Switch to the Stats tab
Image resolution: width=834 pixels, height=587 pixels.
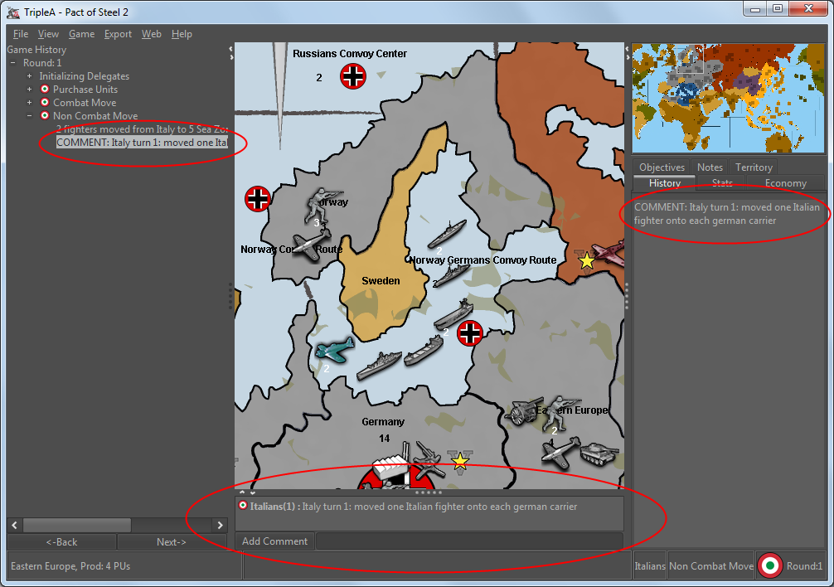click(722, 183)
